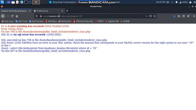This screenshot has height=110, width=196.
Task: Click 'A user warning has occured:' text
Action: click(26, 26)
